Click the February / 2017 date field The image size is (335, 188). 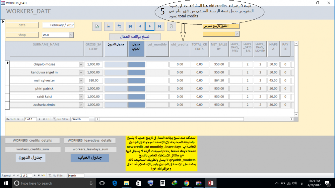(58, 25)
